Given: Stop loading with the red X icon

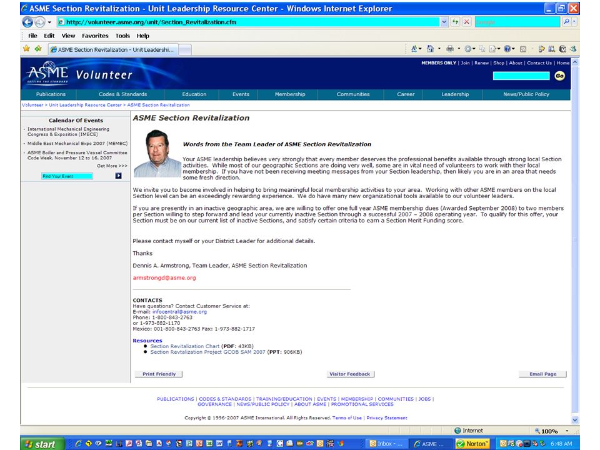Looking at the screenshot, I should tap(466, 22).
